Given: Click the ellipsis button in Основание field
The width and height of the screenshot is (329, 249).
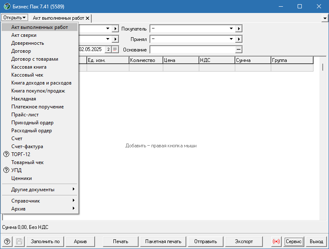Looking at the screenshot, I should (x=239, y=49).
